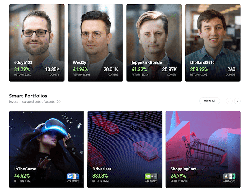Click +27 MORE on Driverless portfolio

point(151,181)
